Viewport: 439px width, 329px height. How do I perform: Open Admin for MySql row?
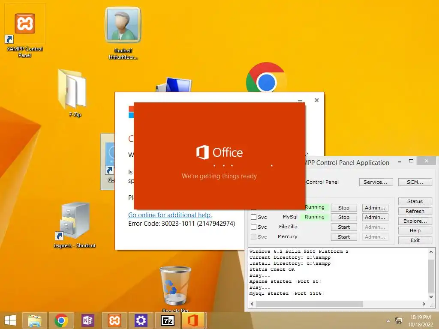point(375,217)
